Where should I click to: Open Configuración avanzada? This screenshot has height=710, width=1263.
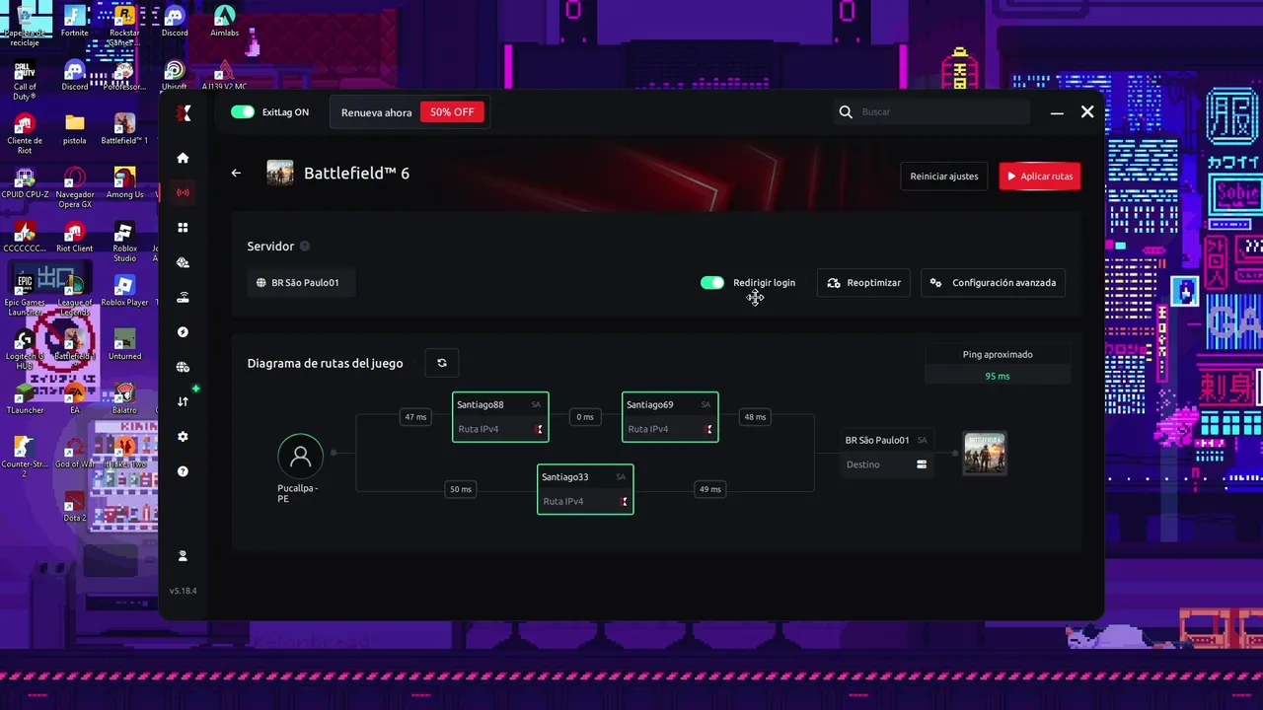(x=994, y=283)
